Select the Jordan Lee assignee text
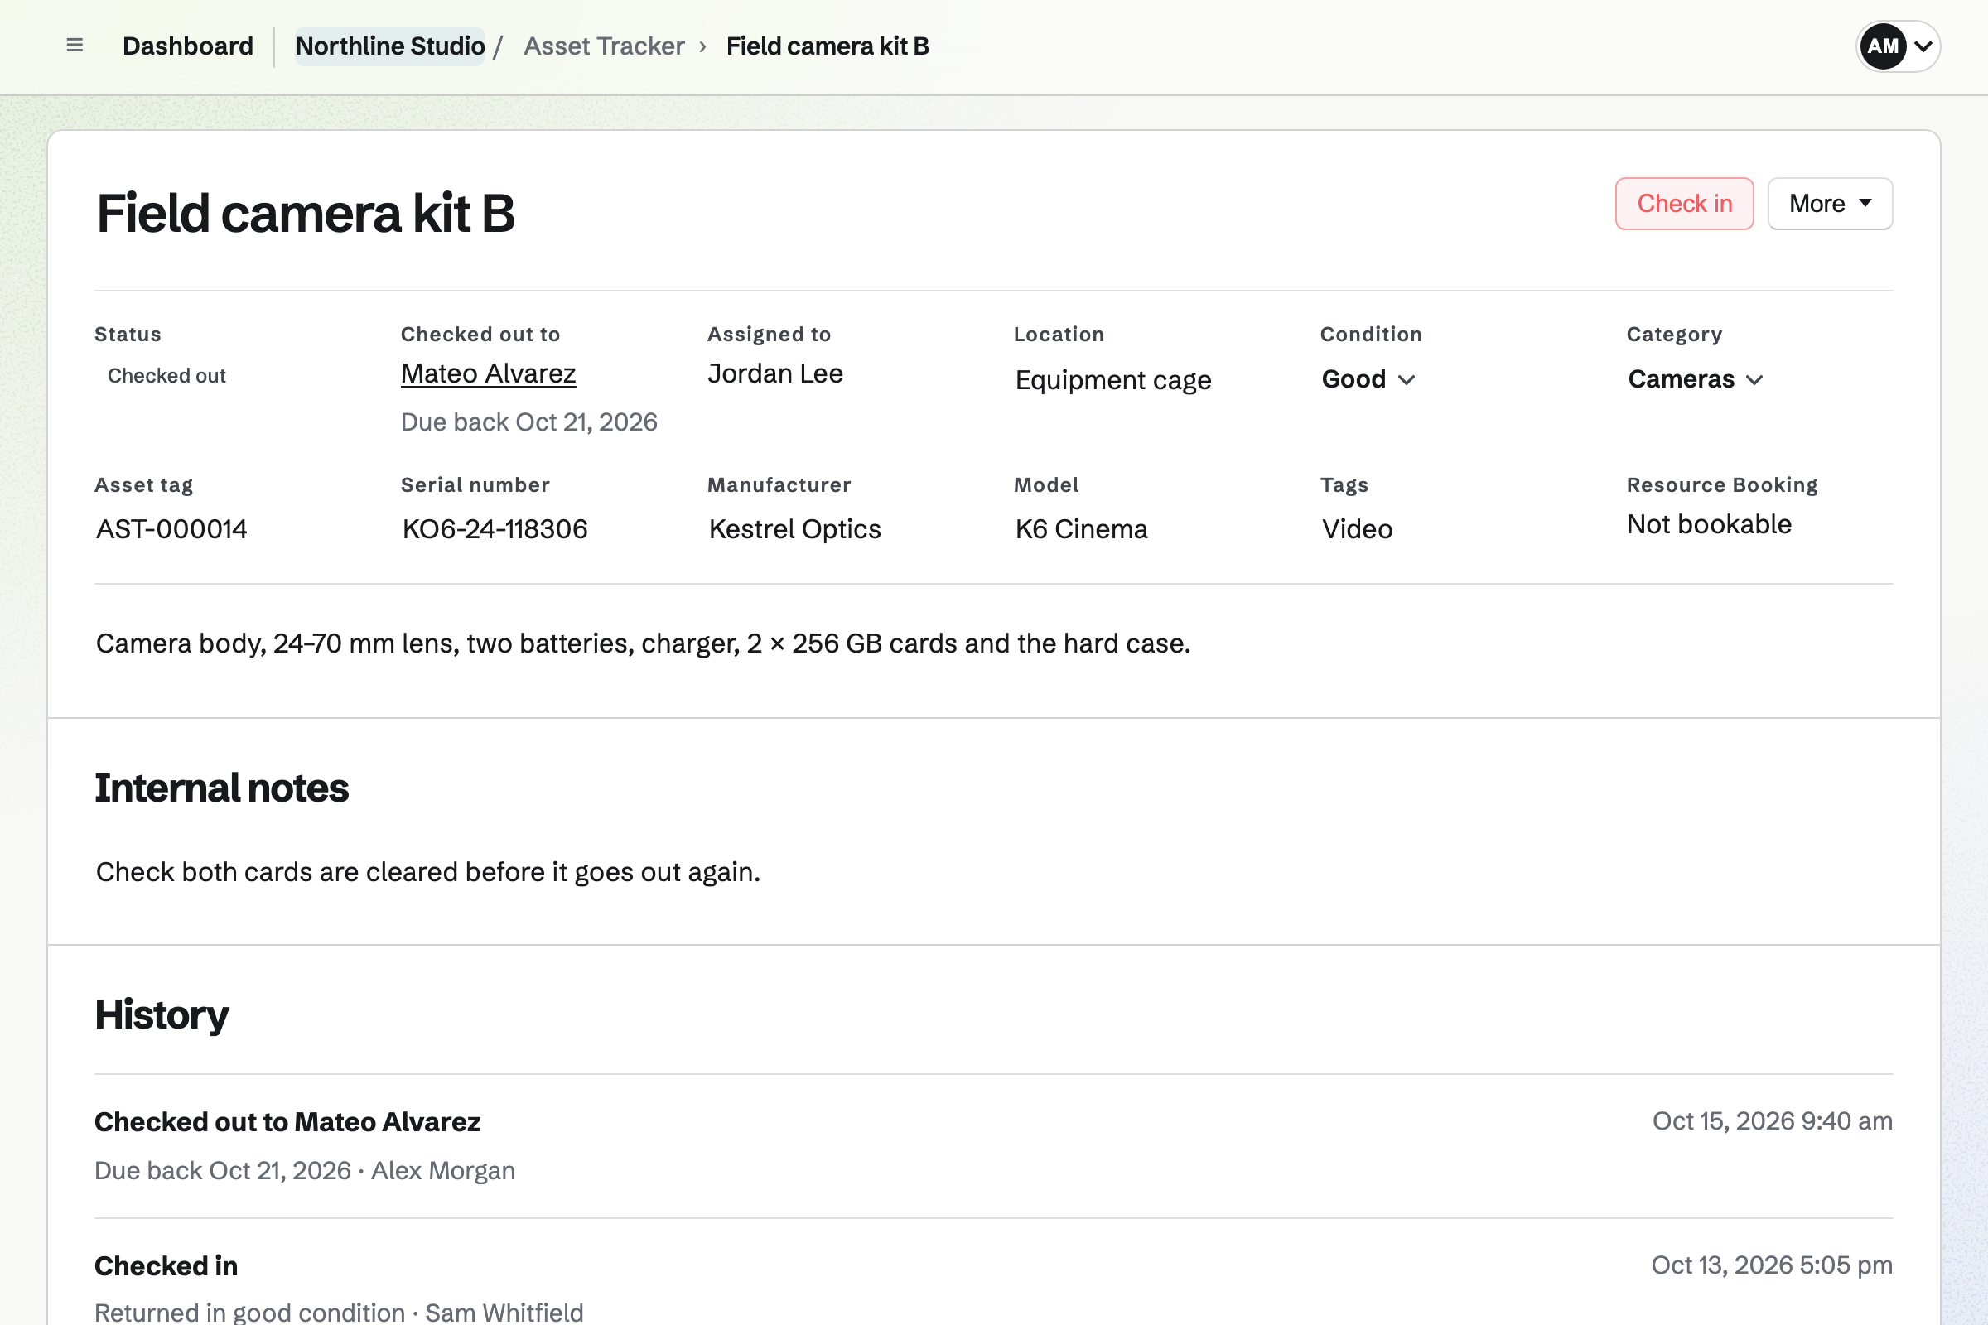 click(x=775, y=373)
